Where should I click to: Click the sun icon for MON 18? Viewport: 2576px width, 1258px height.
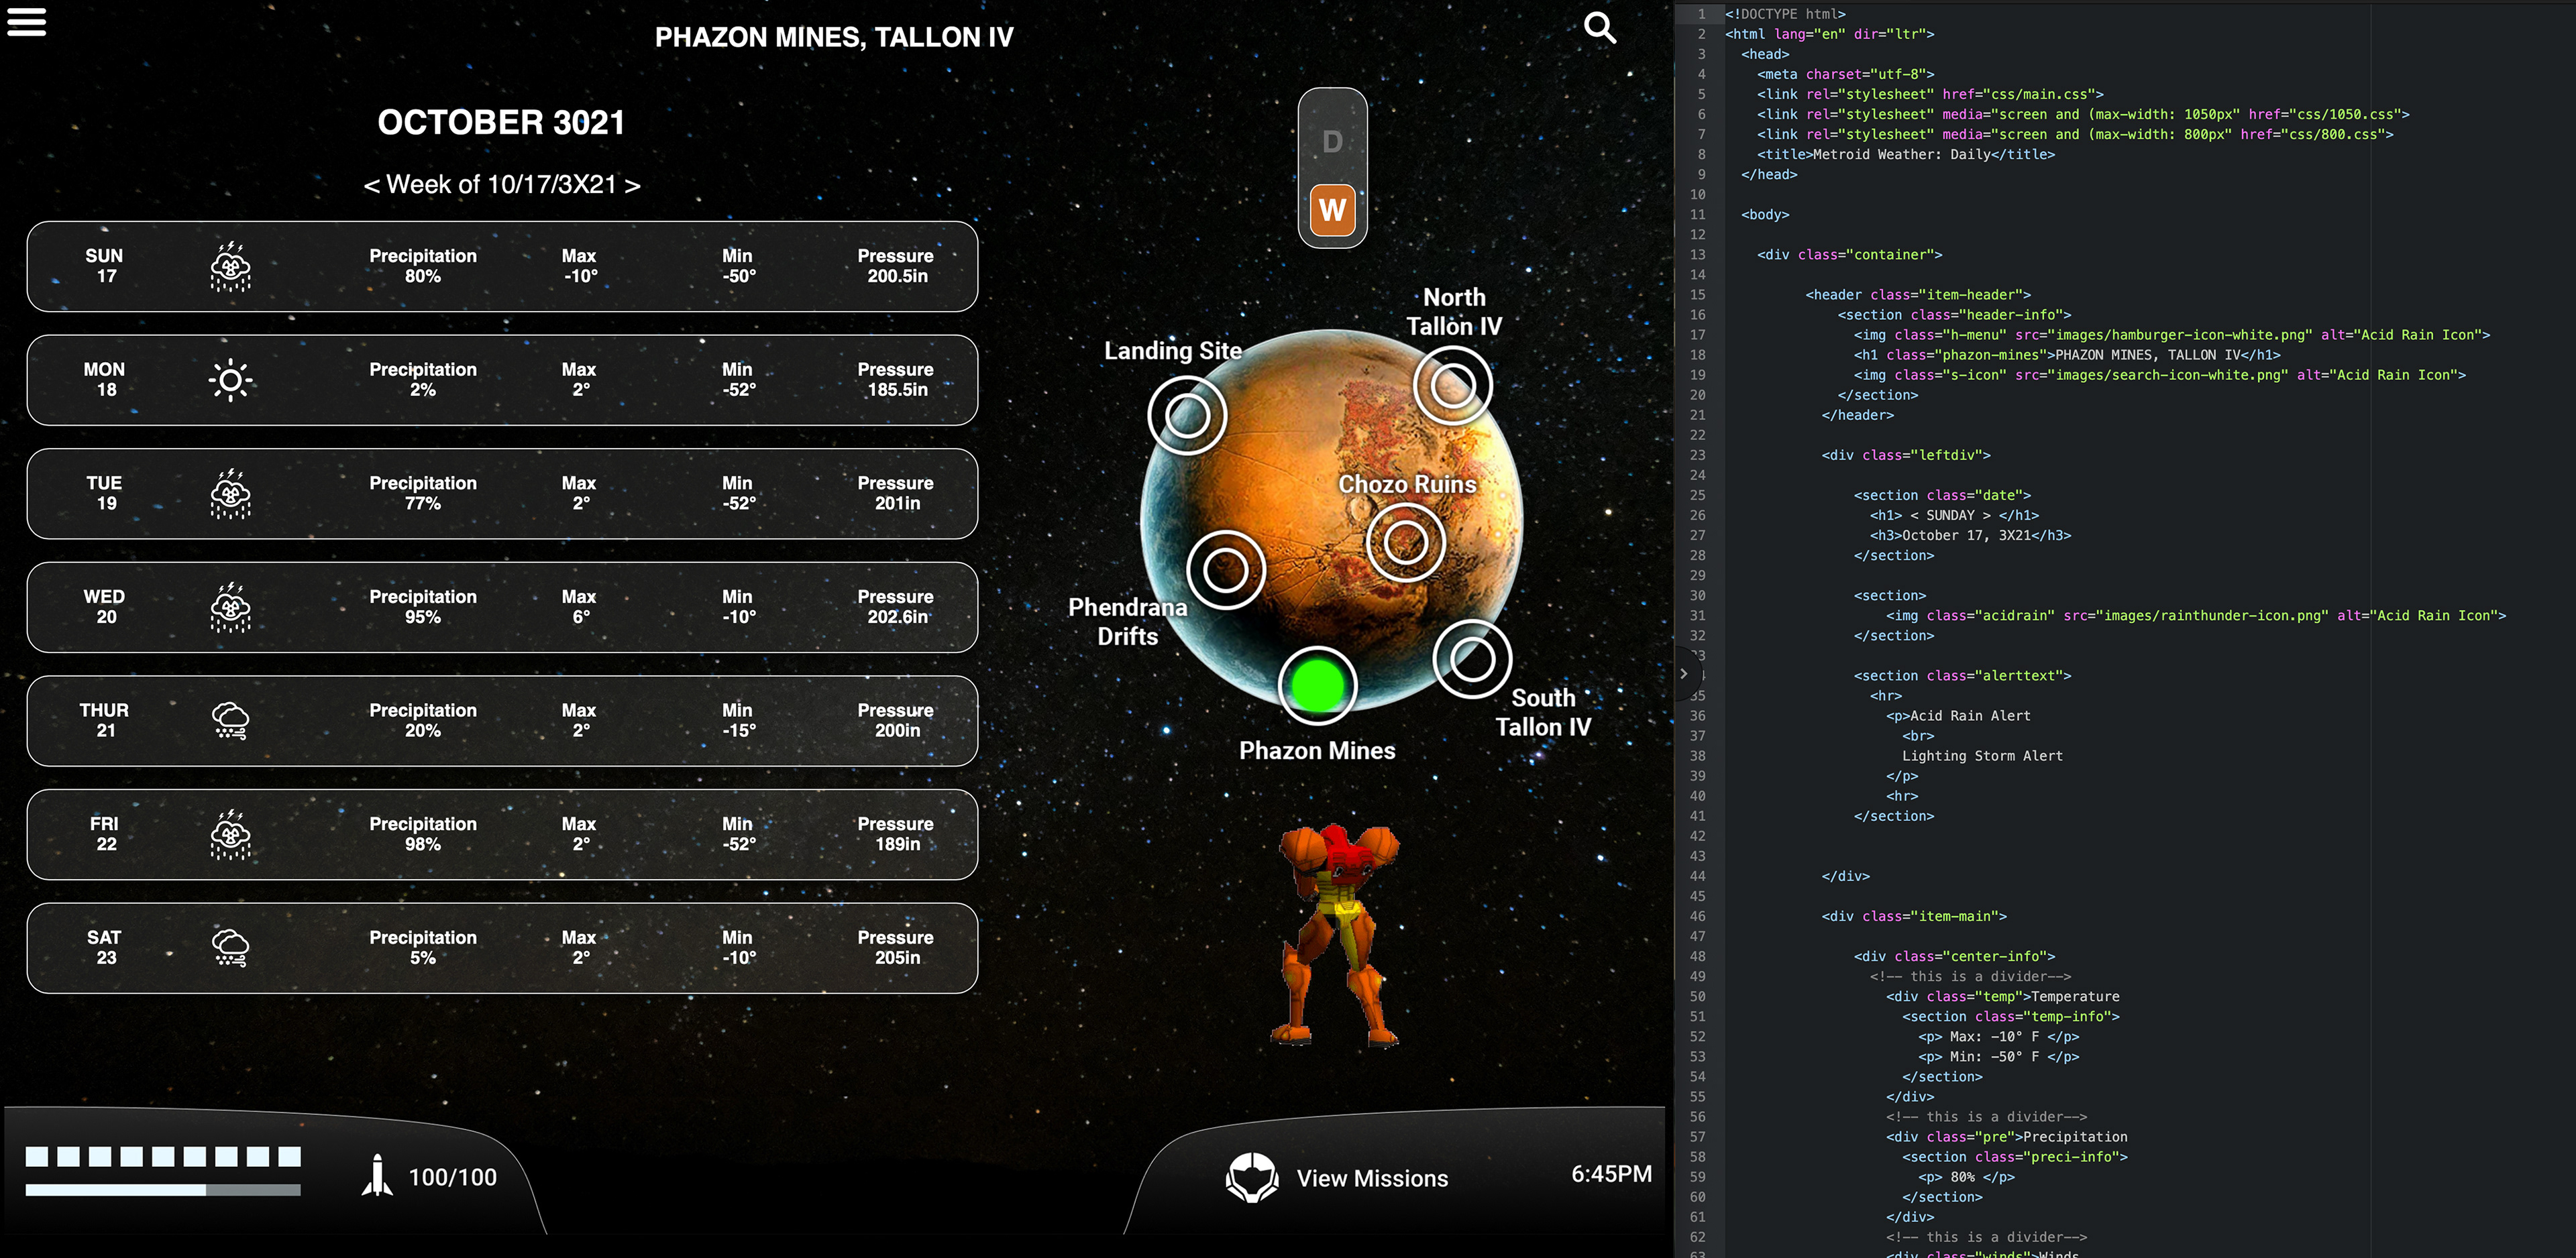tap(231, 380)
